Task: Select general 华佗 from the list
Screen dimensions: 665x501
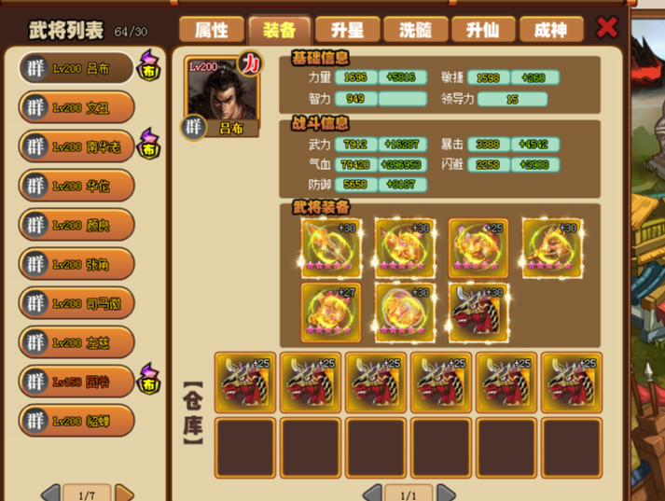Action: tap(76, 186)
